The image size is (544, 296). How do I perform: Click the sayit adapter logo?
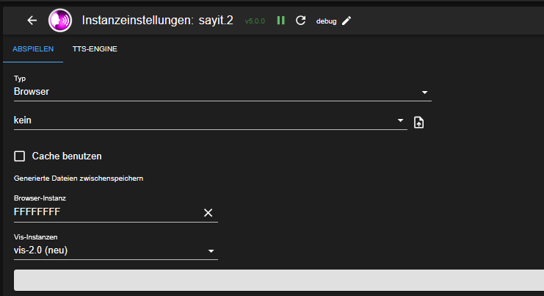(60, 21)
